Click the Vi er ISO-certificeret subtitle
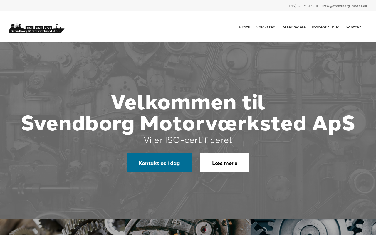Screen dimensions: 376x235 [188, 140]
